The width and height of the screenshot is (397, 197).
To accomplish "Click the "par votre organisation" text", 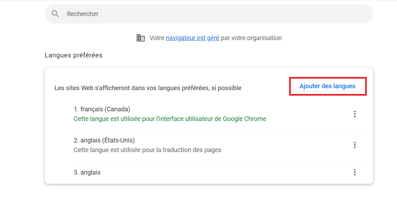I will (x=251, y=38).
